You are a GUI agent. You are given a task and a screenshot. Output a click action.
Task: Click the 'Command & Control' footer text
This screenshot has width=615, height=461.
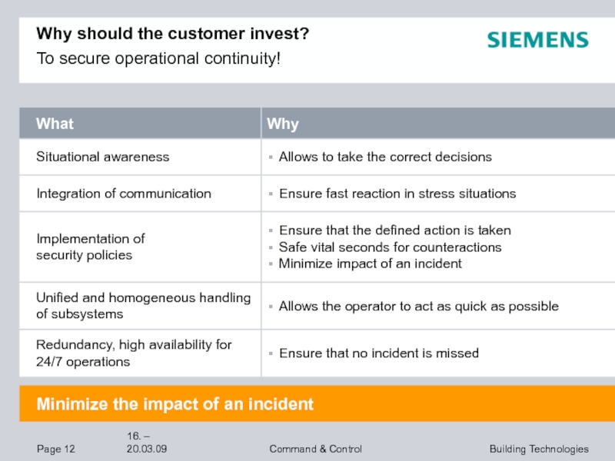(316, 449)
